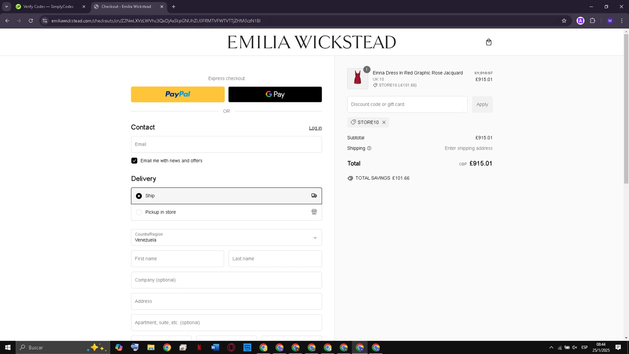Switch to Verify Codes — SimplyCodes tab
629x354 pixels.
49,7
